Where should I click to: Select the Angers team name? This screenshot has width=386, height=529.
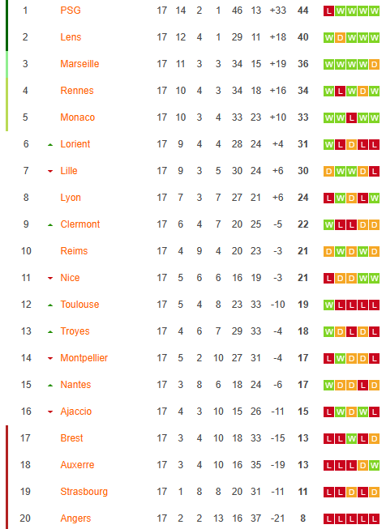(x=75, y=518)
